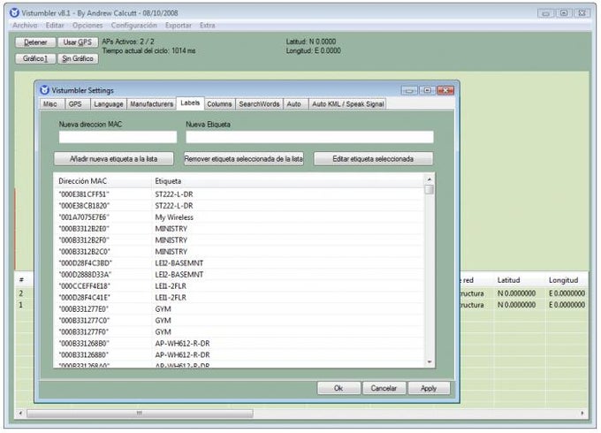
Task: Select row with MAC 000B331277F0
Action: pyautogui.click(x=240, y=332)
